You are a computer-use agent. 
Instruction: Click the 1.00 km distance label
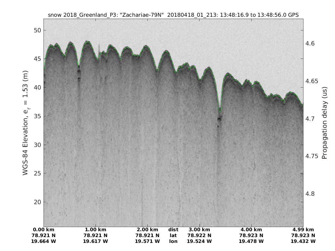click(95, 230)
